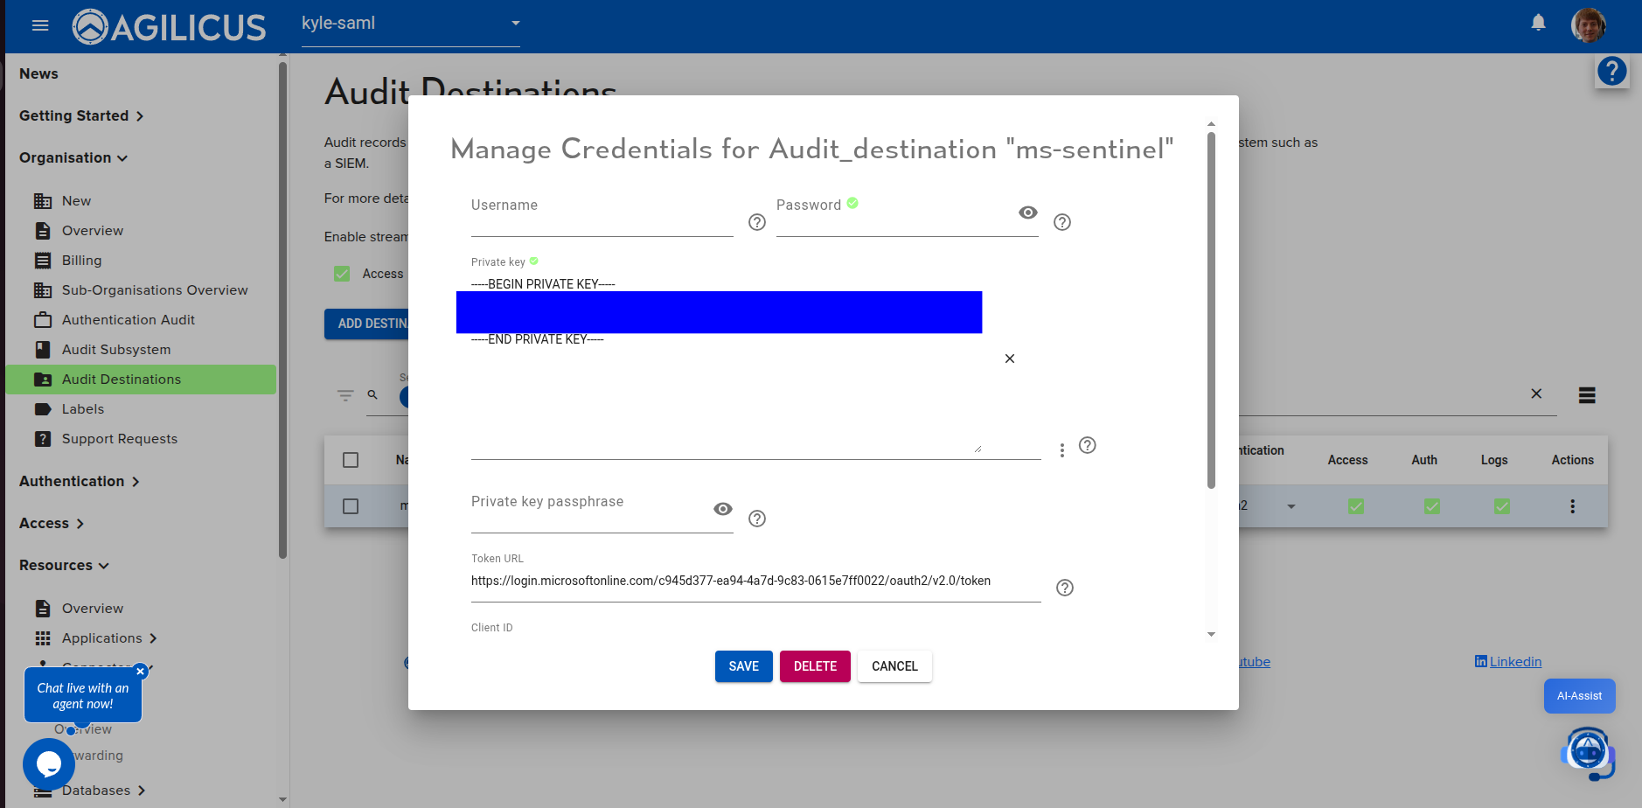The height and width of the screenshot is (808, 1642).
Task: Click the SAVE button in the credentials dialog
Action: coord(743,665)
